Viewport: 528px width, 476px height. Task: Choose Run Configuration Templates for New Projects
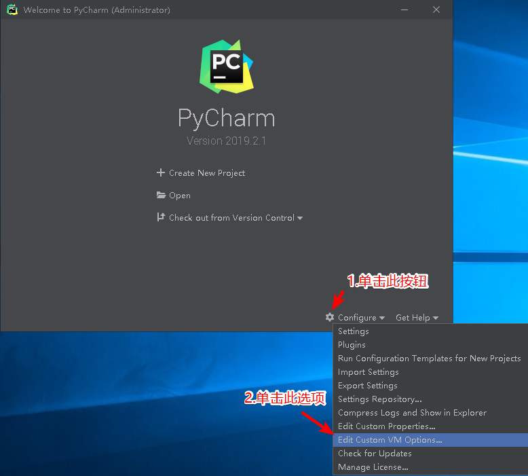[430, 358]
